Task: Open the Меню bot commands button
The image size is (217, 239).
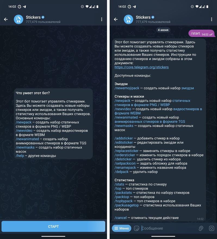Action: [122, 228]
